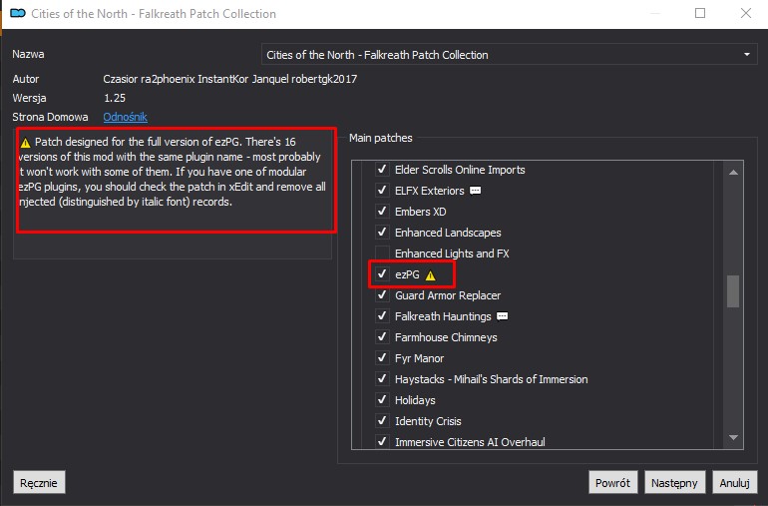This screenshot has height=506, width=768.
Task: Click the Anuluj (cancel) button
Action: click(x=735, y=482)
